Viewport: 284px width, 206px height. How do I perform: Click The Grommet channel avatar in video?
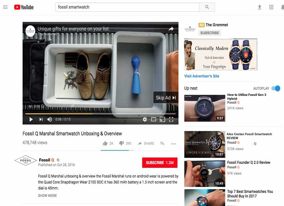pyautogui.click(x=30, y=31)
